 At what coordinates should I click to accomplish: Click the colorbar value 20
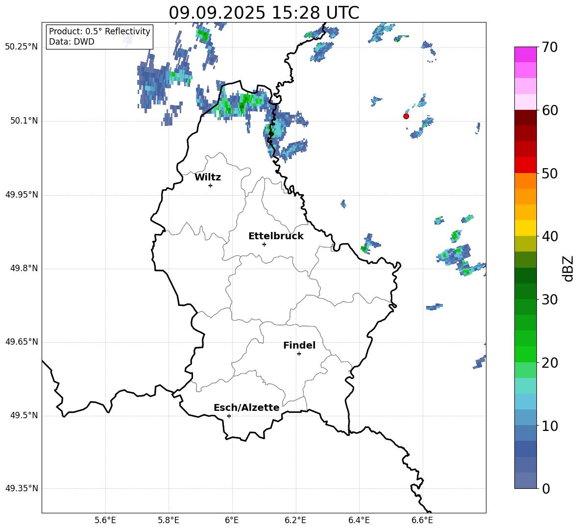550,363
